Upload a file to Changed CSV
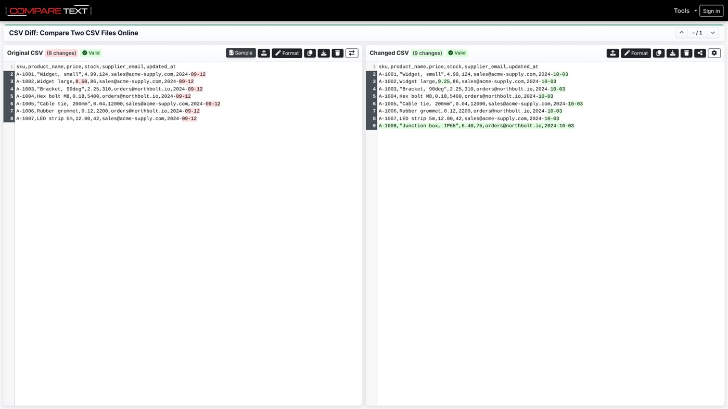The height and width of the screenshot is (409, 728). [613, 53]
